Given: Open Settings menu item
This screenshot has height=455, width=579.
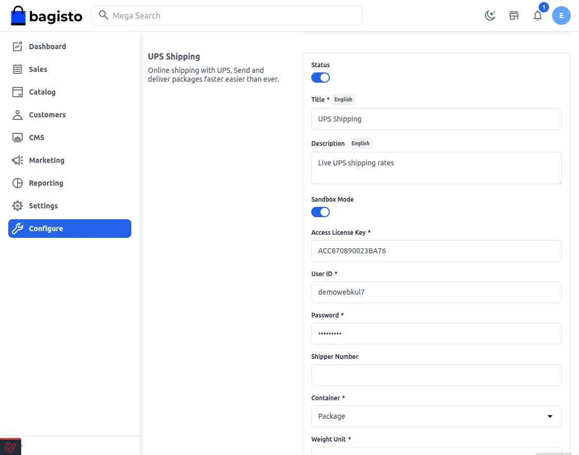Looking at the screenshot, I should [x=69, y=206].
